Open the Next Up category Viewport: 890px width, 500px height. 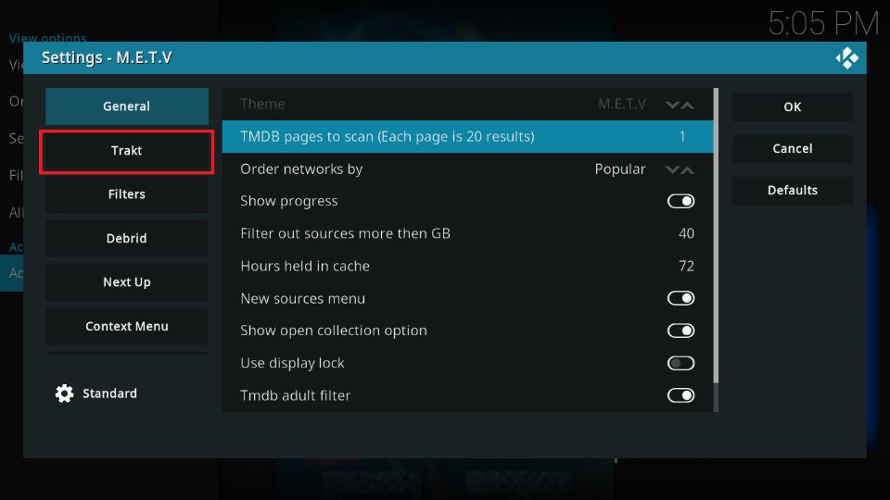127,282
